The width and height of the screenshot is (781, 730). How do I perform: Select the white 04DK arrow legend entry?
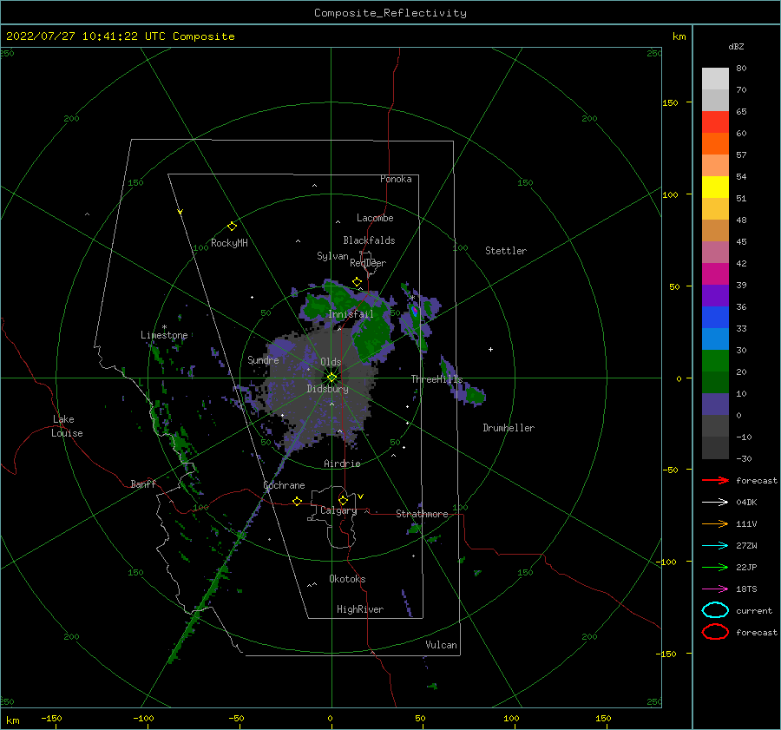pyautogui.click(x=715, y=502)
